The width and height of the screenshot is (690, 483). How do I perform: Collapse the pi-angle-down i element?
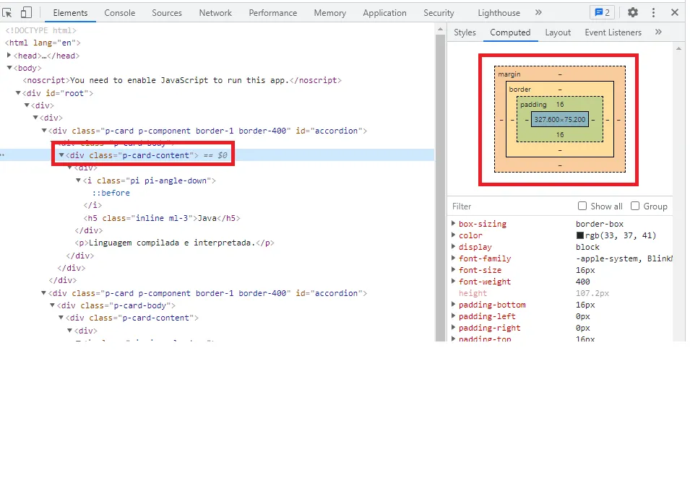pyautogui.click(x=78, y=180)
